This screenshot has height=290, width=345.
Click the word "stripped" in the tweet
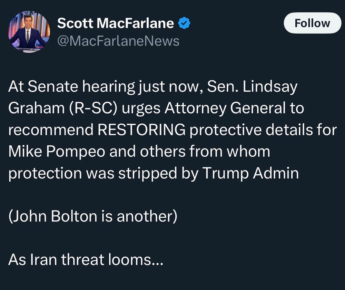pyautogui.click(x=148, y=173)
